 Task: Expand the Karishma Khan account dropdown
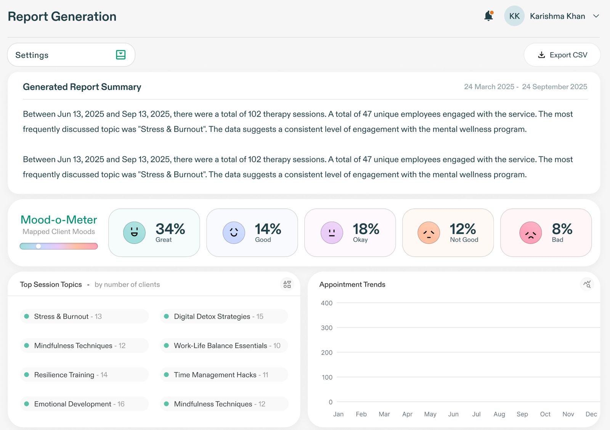(x=596, y=16)
